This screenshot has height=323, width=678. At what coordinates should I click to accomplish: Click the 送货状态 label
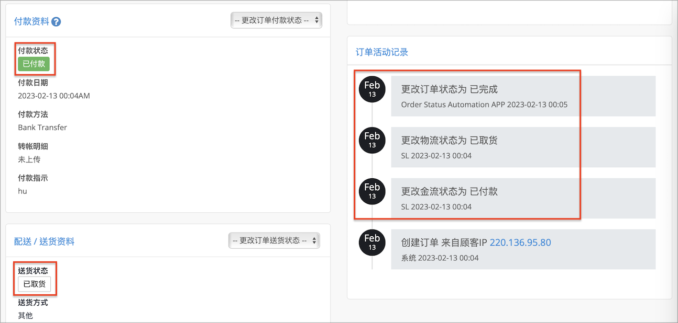(33, 271)
